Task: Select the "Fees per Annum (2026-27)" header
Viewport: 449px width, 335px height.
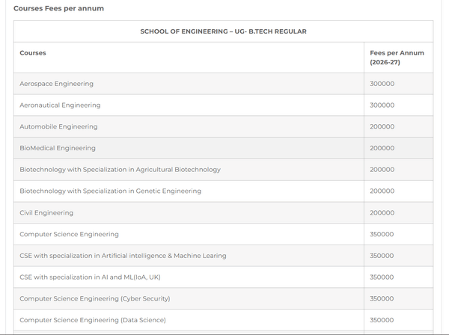Action: pos(397,58)
